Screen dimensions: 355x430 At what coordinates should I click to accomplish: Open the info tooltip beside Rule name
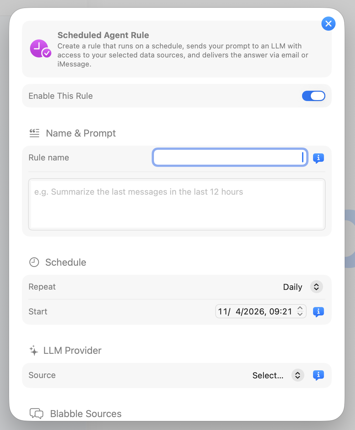318,158
